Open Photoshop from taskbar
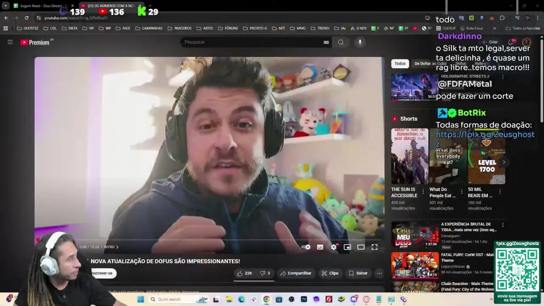The image size is (544, 306). [x=304, y=299]
